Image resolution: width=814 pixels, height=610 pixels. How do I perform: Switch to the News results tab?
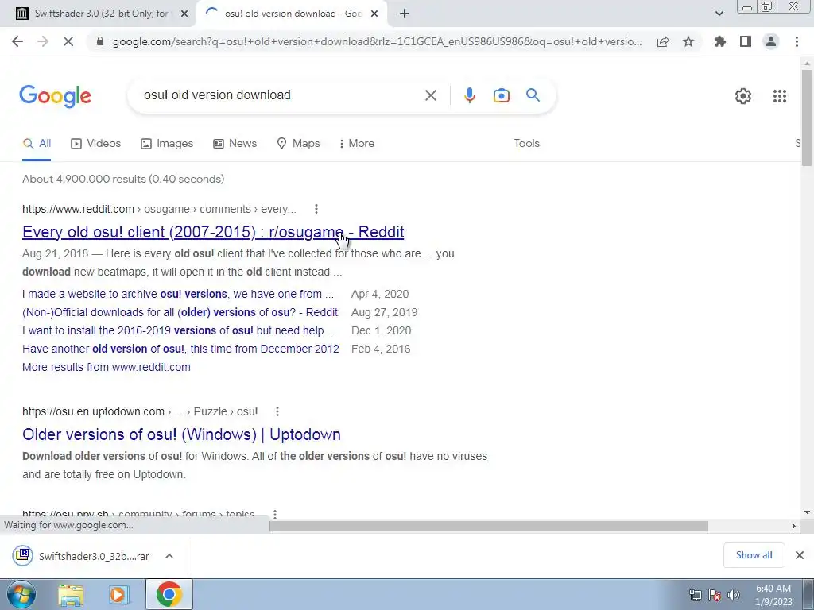235,144
